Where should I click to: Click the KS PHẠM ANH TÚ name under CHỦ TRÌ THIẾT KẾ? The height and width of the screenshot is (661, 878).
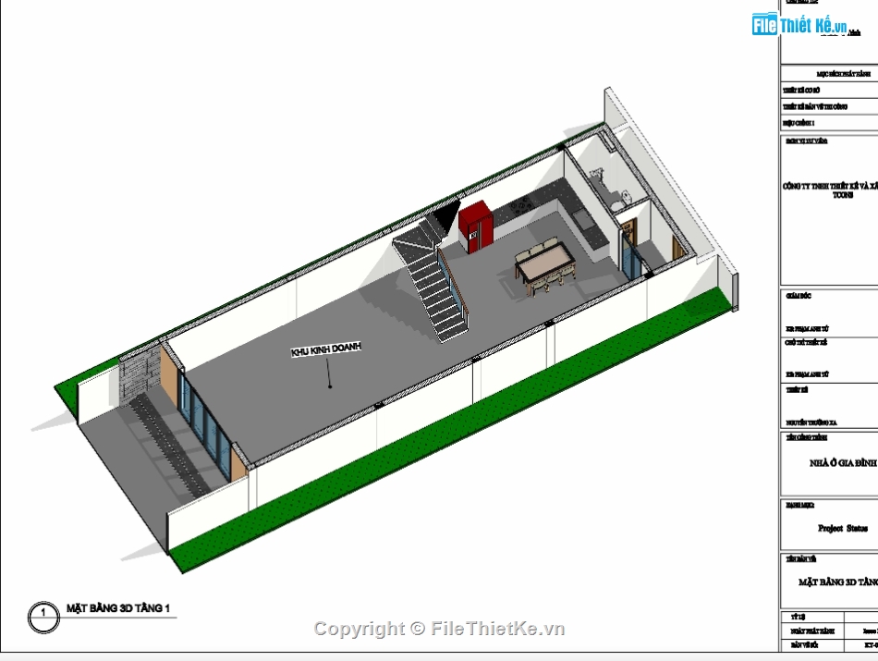tap(808, 374)
